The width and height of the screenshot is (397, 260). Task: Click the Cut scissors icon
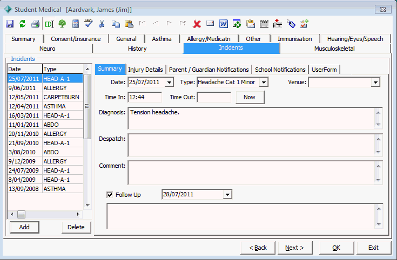click(x=102, y=24)
